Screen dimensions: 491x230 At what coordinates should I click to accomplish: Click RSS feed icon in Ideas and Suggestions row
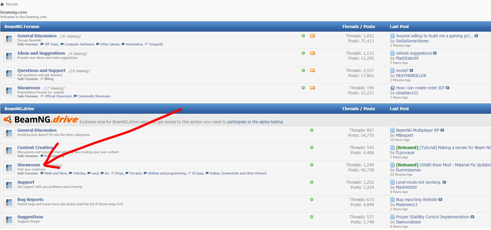click(x=312, y=53)
